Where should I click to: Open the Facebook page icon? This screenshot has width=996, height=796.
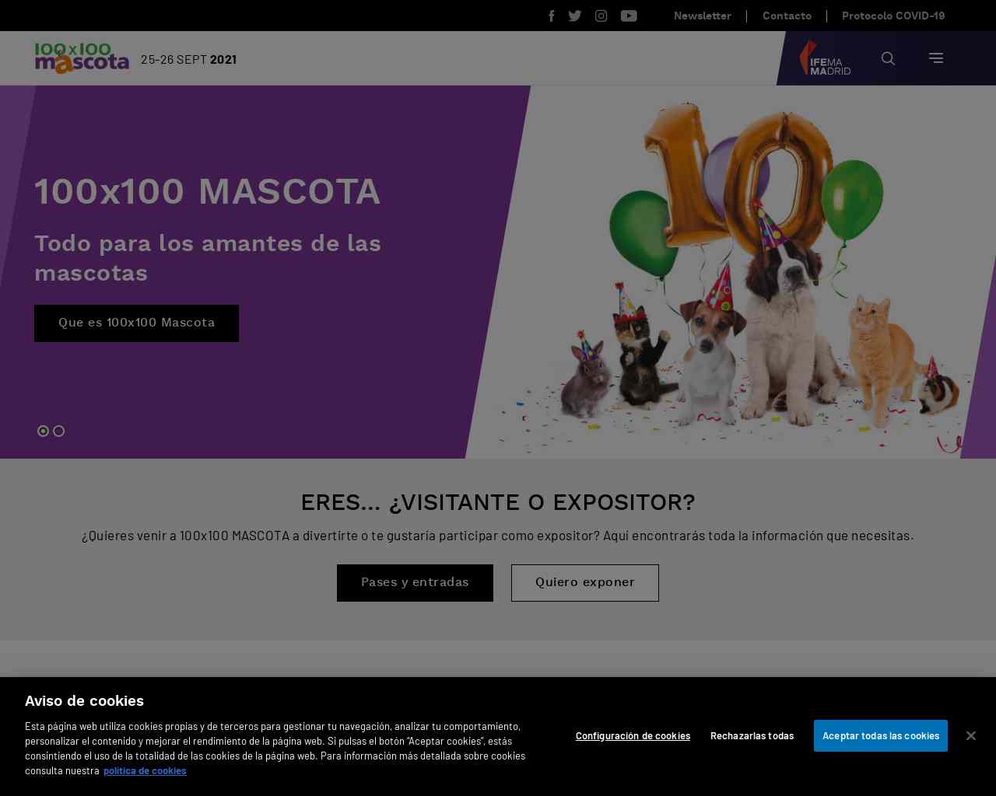[551, 16]
